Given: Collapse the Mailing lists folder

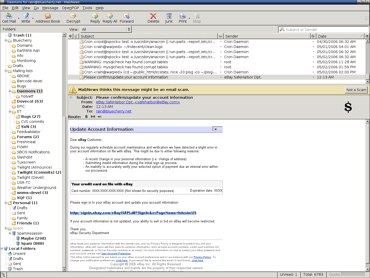Looking at the screenshot, I should pyautogui.click(x=6, y=71).
